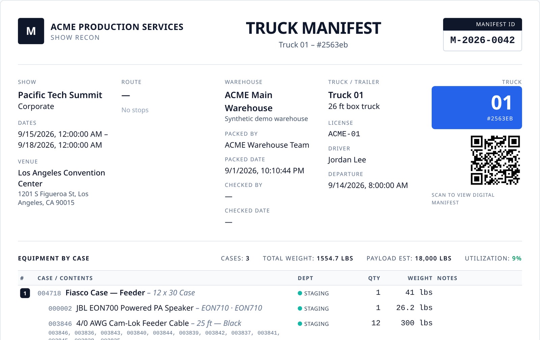540x340 pixels.
Task: Click the 4/0 AWG Cam-Lok Feeder Cable item
Action: click(133, 323)
